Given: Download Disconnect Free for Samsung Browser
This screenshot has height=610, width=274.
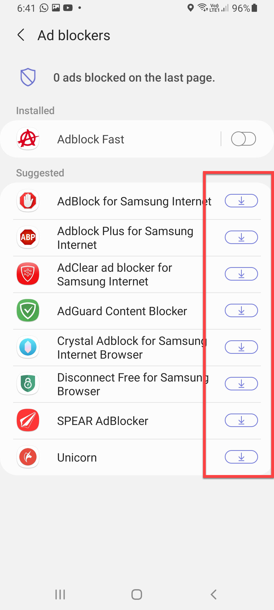Looking at the screenshot, I should point(241,384).
